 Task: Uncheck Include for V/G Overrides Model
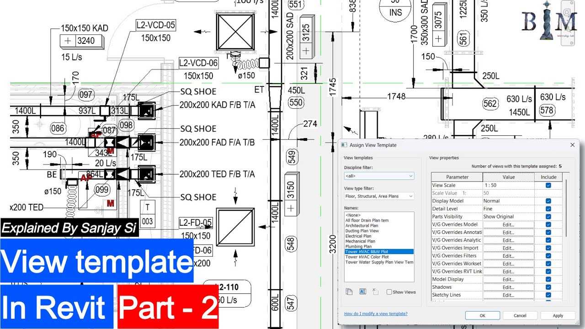coord(548,224)
